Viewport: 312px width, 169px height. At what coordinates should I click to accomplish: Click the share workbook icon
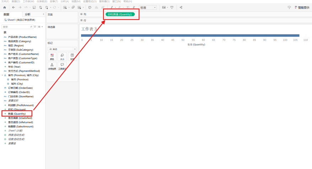click(181, 7)
